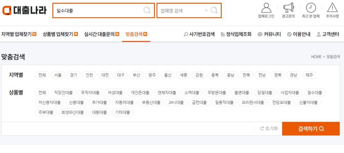
Task: Click HOME breadcrumb link
Action: (x=316, y=57)
